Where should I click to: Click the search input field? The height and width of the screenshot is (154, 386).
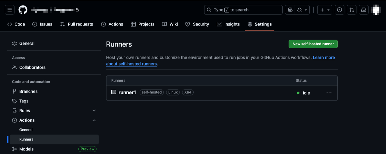[243, 10]
